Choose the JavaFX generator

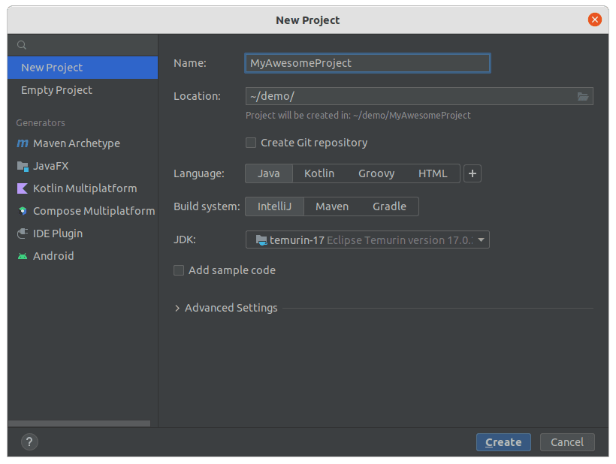tap(83, 167)
